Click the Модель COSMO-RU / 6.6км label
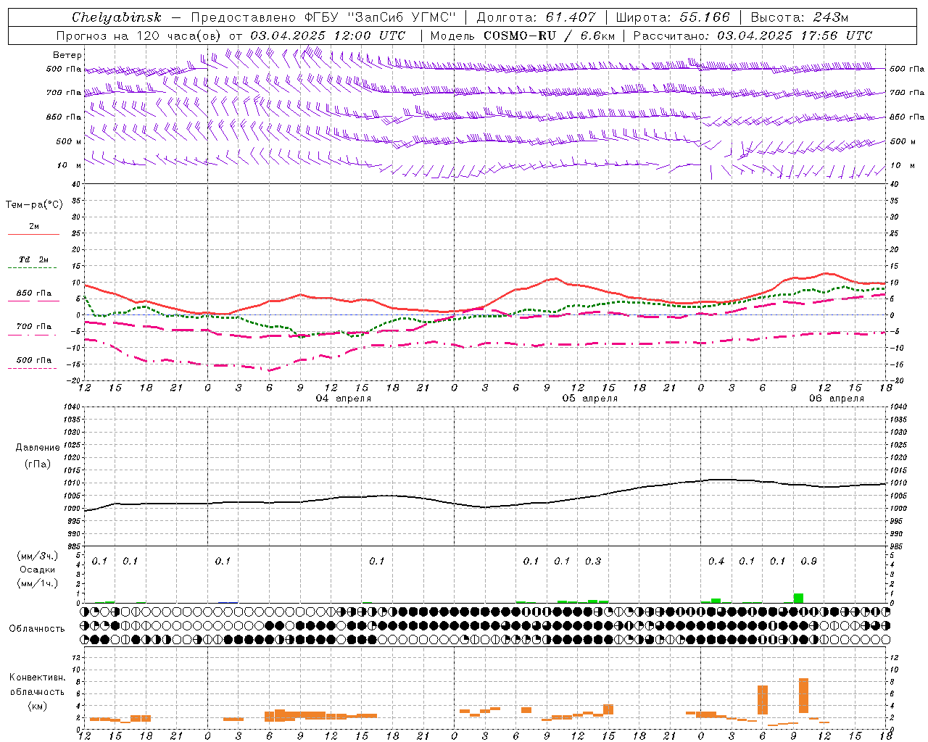Screen dimensions: 928x742 pos(523,36)
